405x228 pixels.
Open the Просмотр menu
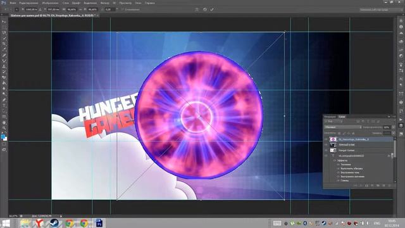coord(125,3)
